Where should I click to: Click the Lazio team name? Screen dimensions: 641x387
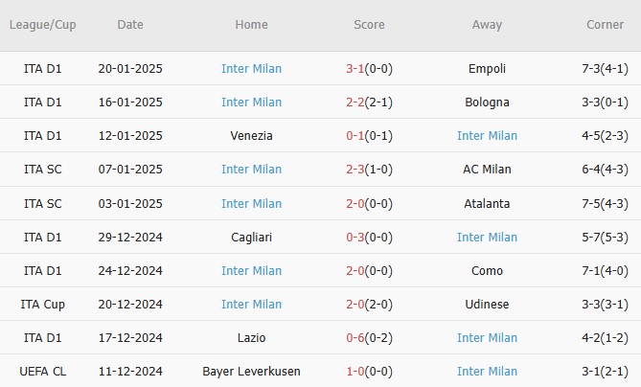click(x=251, y=338)
